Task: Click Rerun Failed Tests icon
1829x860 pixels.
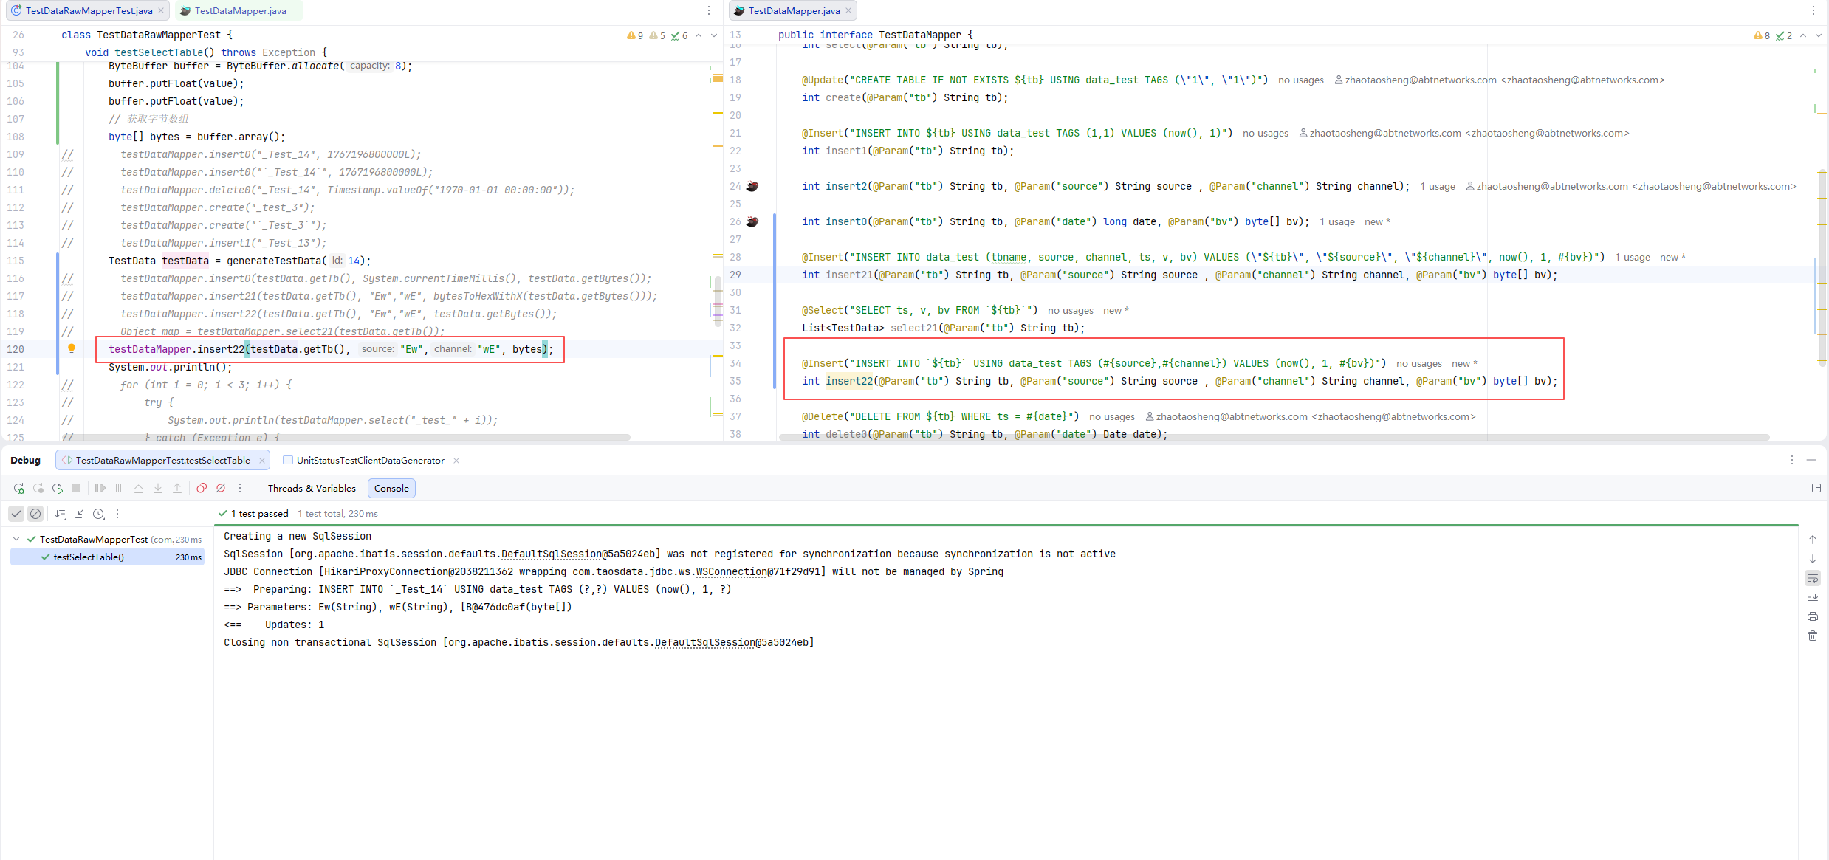Action: tap(38, 488)
